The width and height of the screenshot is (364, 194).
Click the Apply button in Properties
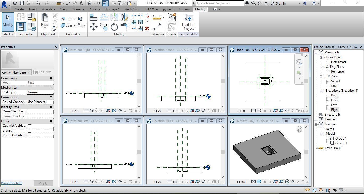[x=43, y=183]
